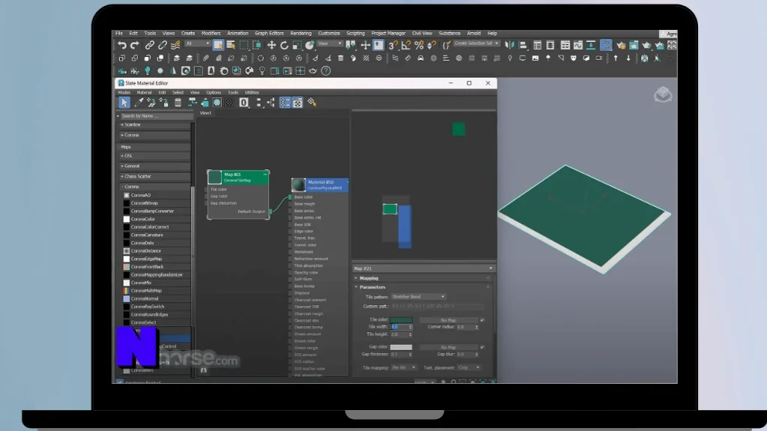This screenshot has width=767, height=431.
Task: Toggle the Tile color map checkbox
Action: pyautogui.click(x=482, y=320)
